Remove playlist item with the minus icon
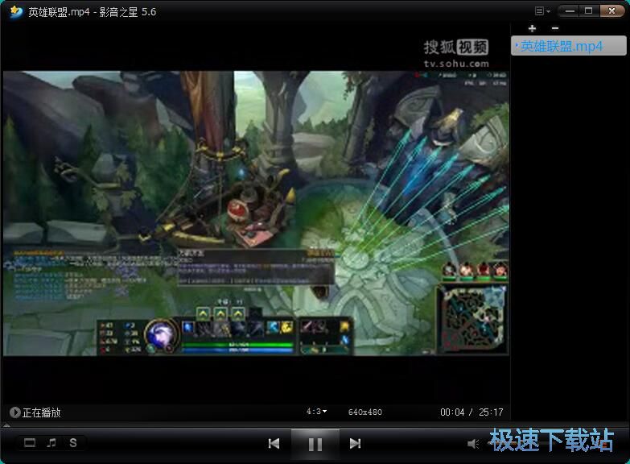The width and height of the screenshot is (630, 464). tap(555, 28)
